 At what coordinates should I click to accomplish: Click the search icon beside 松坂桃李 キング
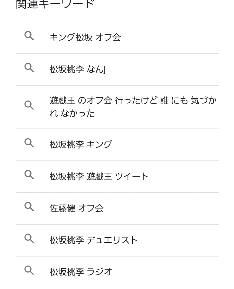(29, 143)
